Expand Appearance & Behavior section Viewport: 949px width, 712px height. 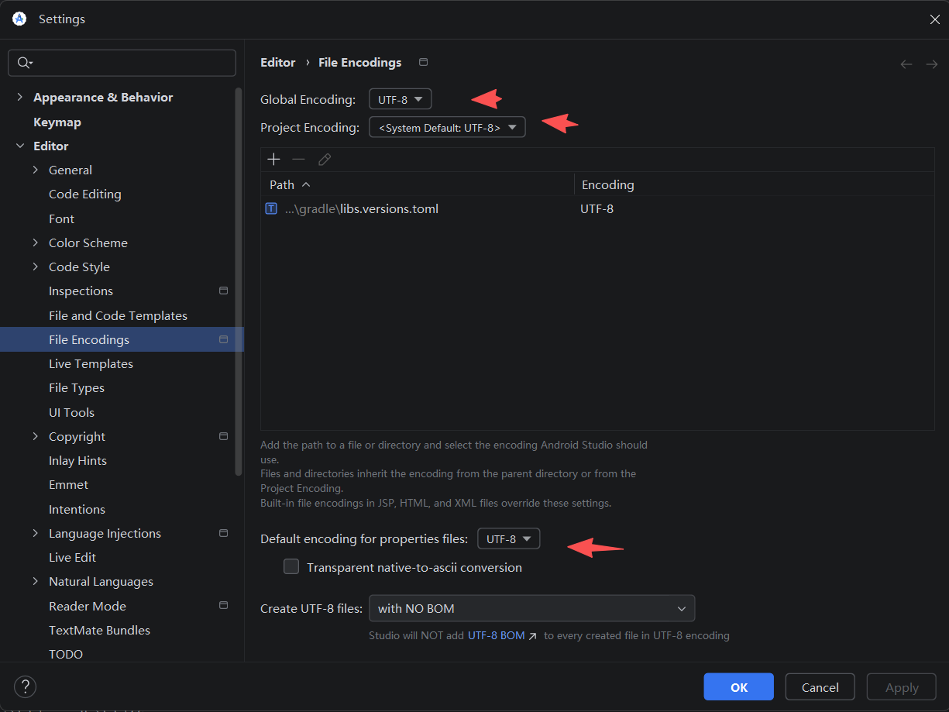(19, 97)
